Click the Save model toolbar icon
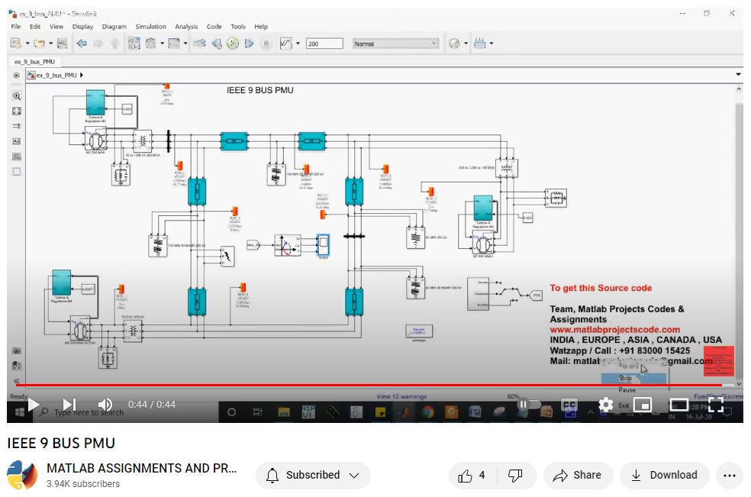 (x=63, y=44)
